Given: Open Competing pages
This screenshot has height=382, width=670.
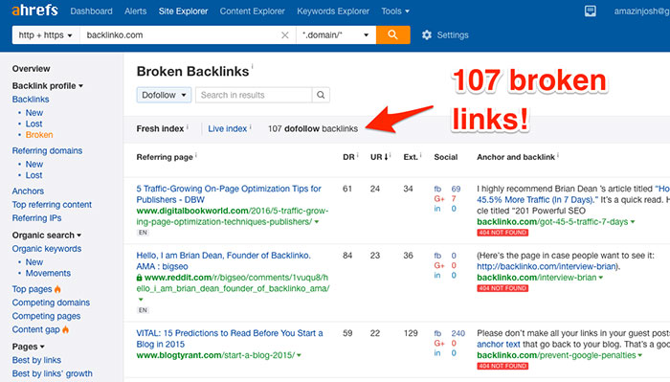Looking at the screenshot, I should [x=46, y=316].
